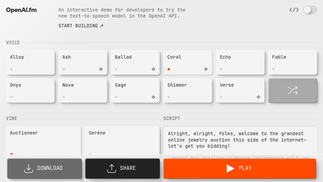Click the sparkle icon on Ash card
This screenshot has width=323, height=182.
click(x=101, y=69)
